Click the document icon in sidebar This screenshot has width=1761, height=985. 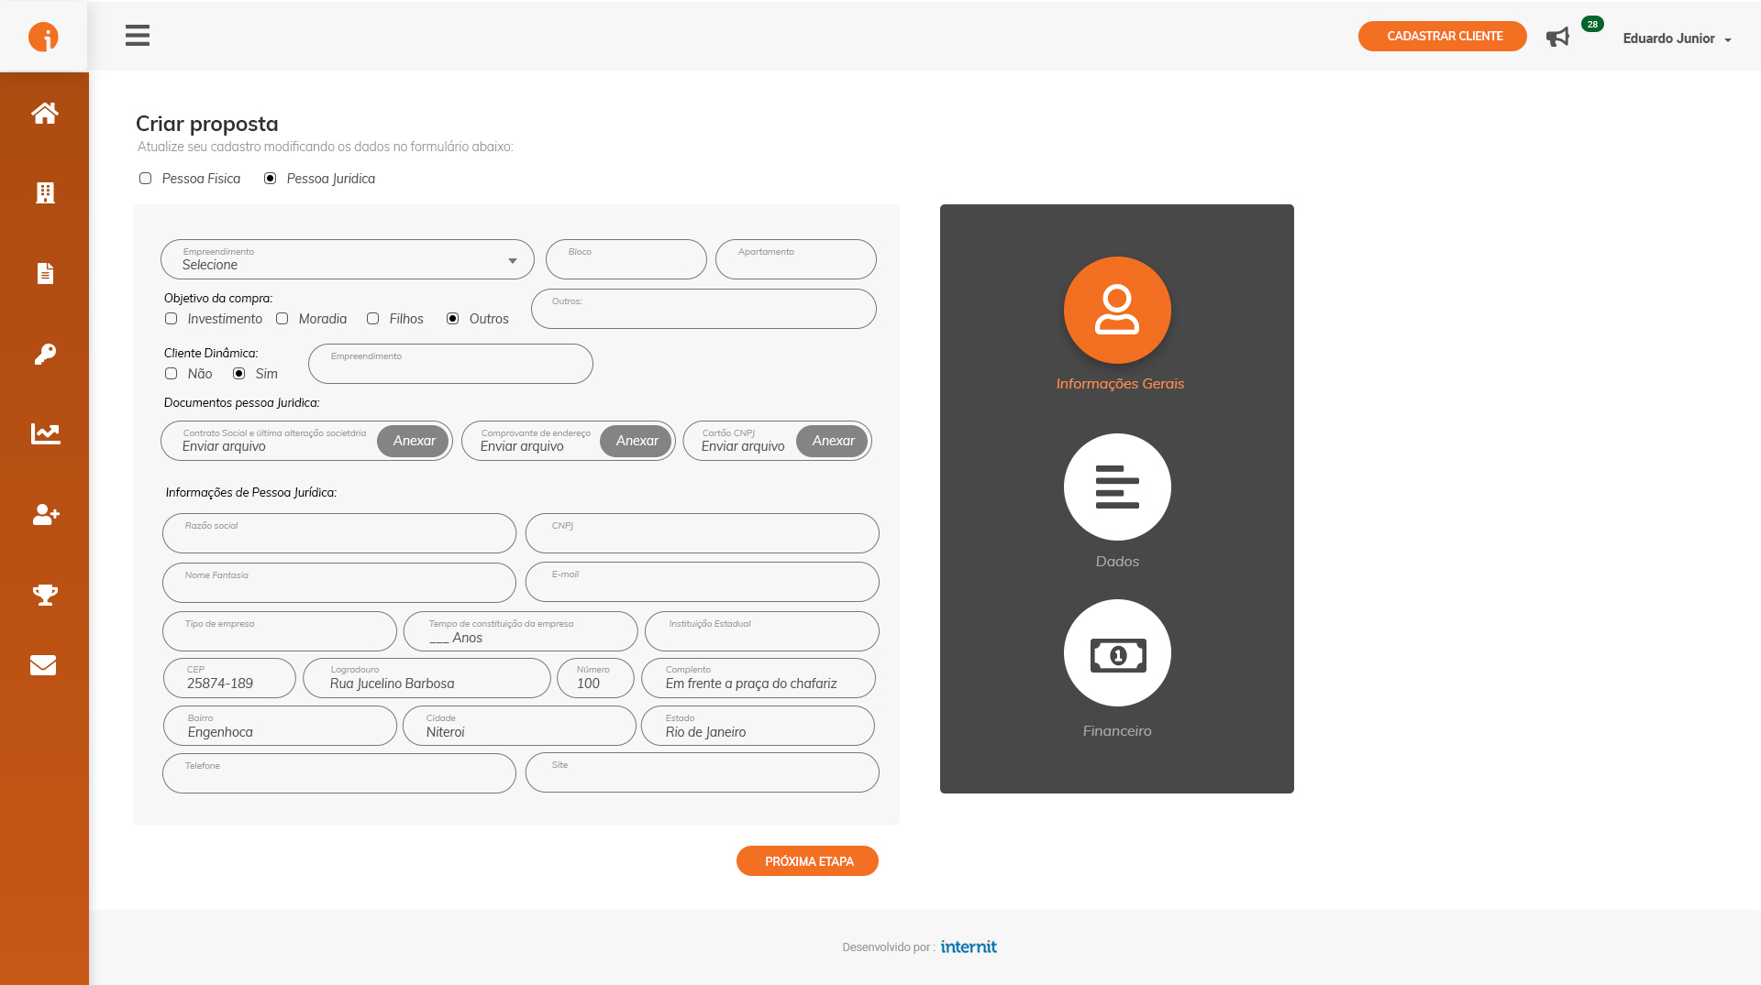[44, 273]
